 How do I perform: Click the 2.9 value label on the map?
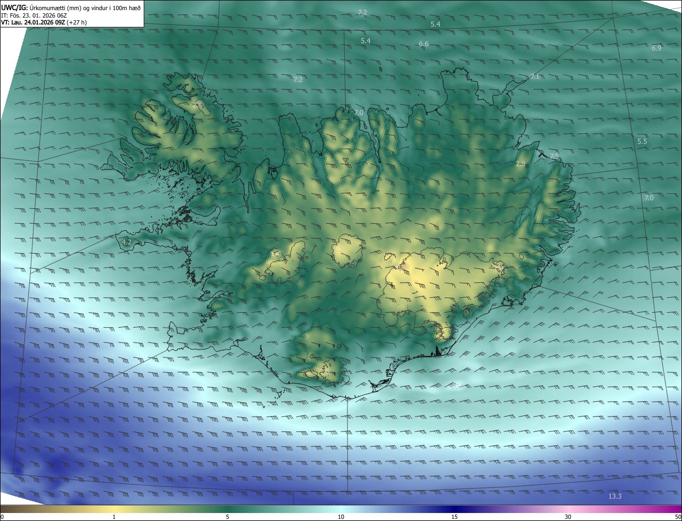point(521,164)
